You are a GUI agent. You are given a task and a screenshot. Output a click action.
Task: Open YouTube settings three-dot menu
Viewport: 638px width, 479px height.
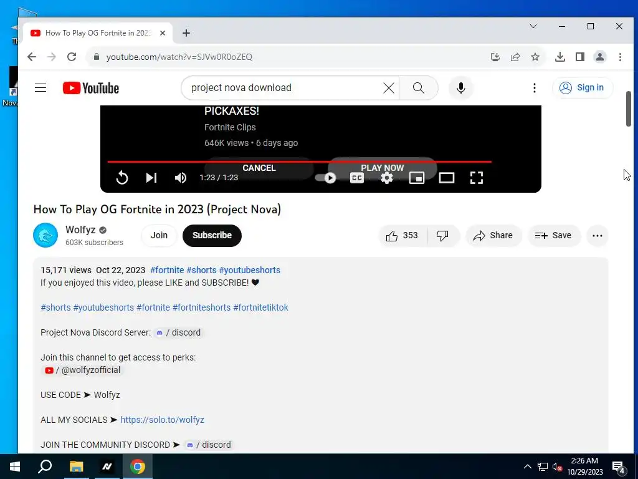click(x=534, y=87)
